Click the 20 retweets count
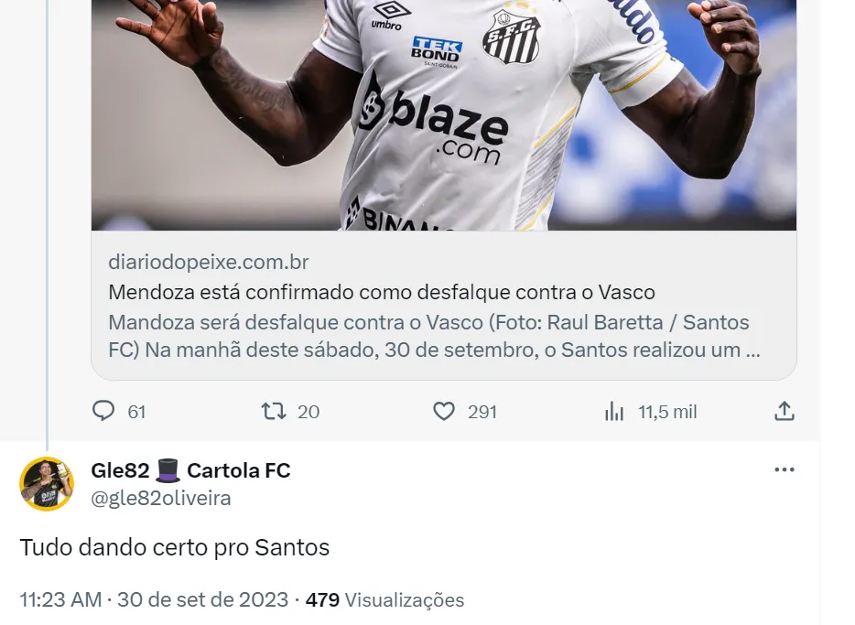 click(308, 412)
